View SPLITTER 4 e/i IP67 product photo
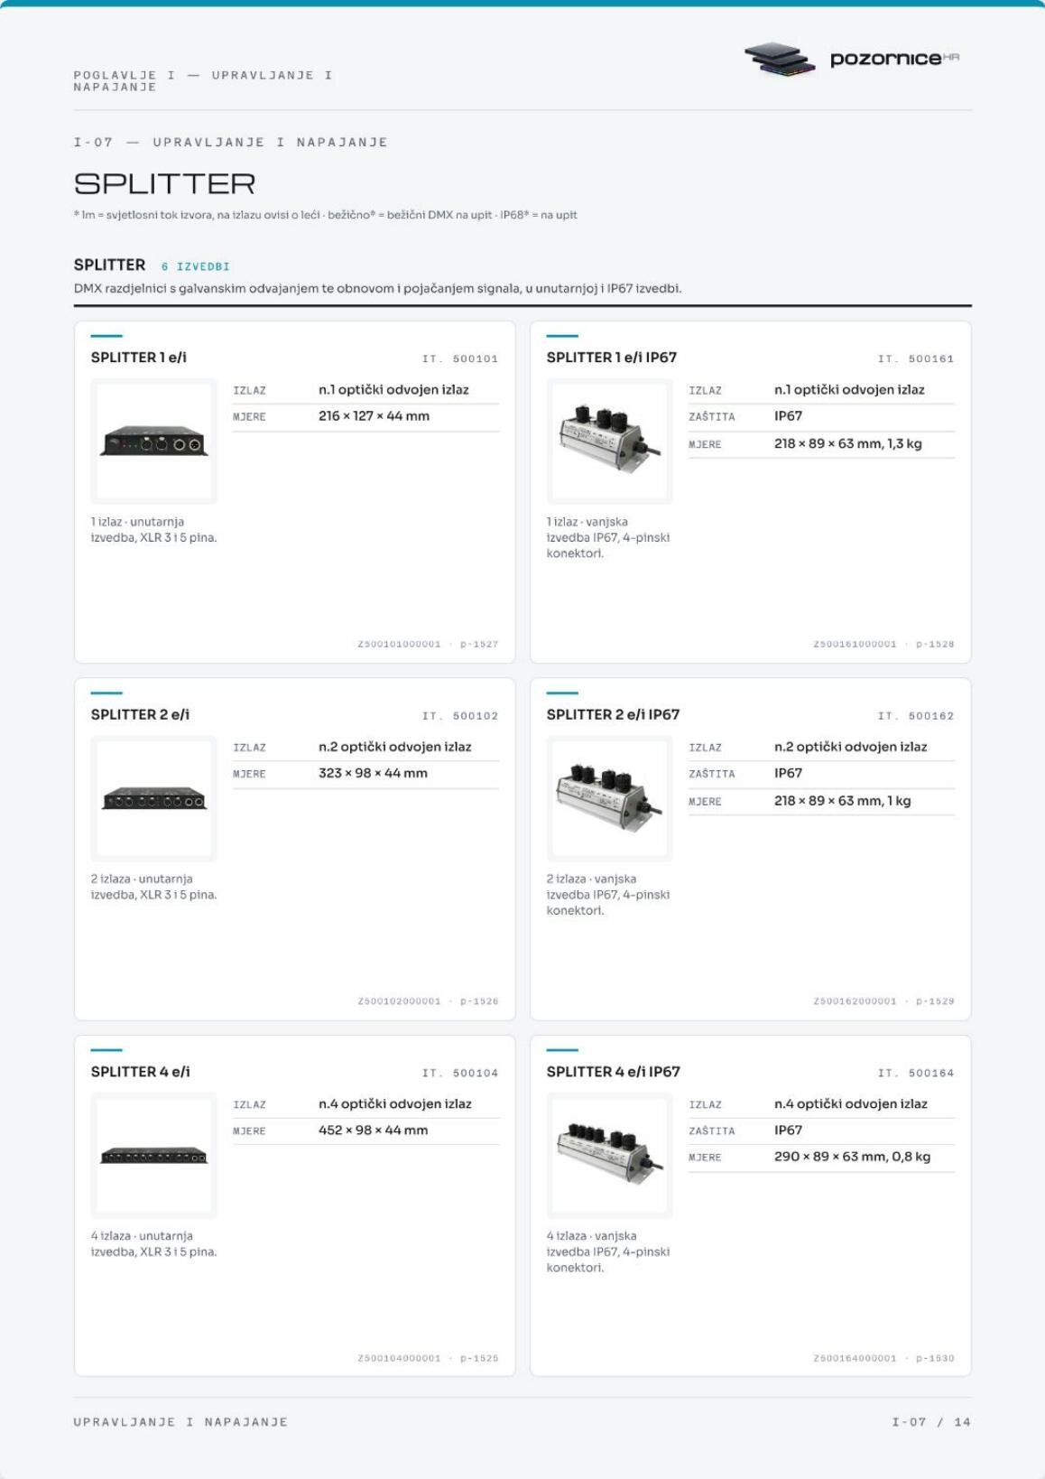This screenshot has height=1479, width=1045. (x=610, y=1155)
